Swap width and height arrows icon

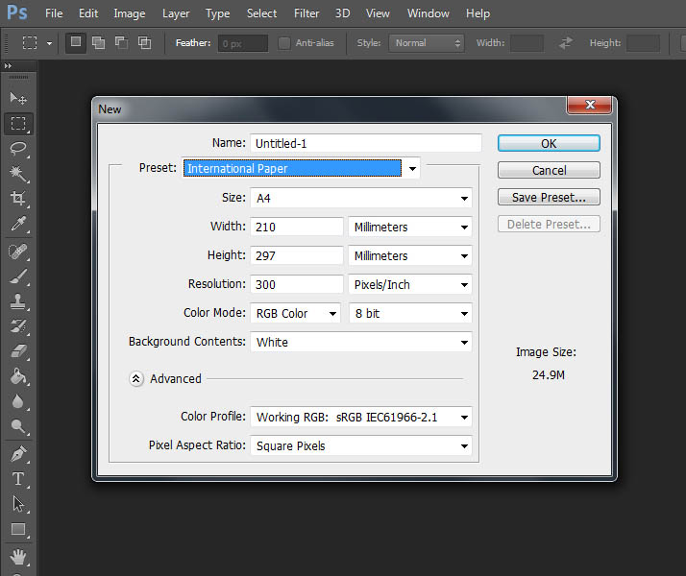[566, 43]
